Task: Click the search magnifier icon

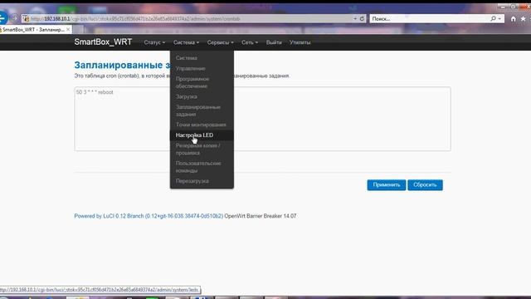Action: click(493, 18)
